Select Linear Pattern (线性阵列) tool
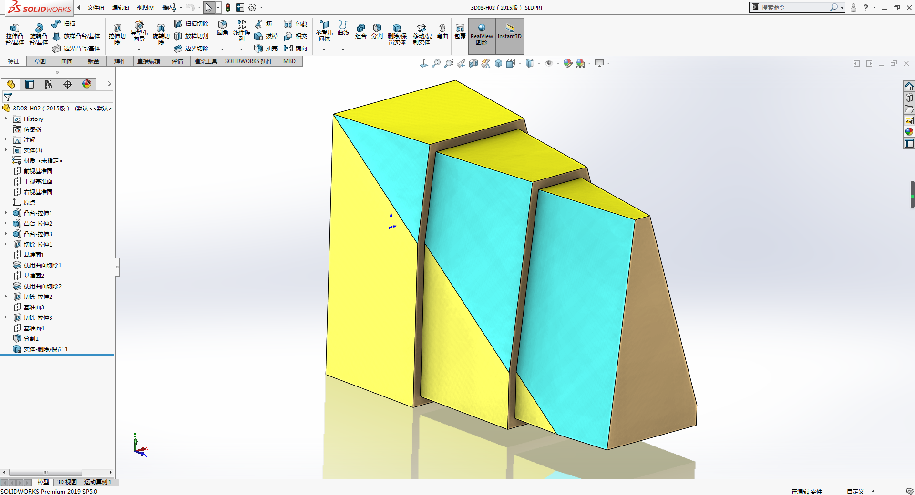 (x=242, y=31)
